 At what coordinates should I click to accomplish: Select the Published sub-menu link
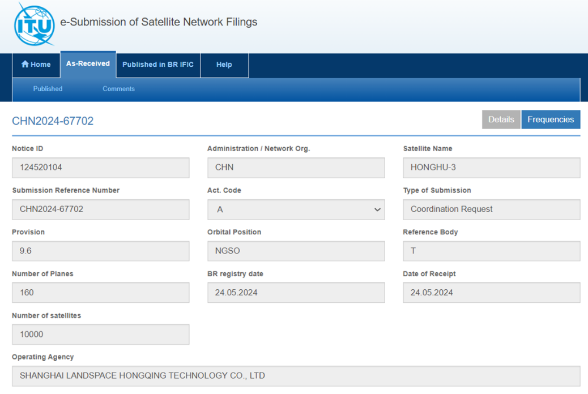[x=48, y=89]
